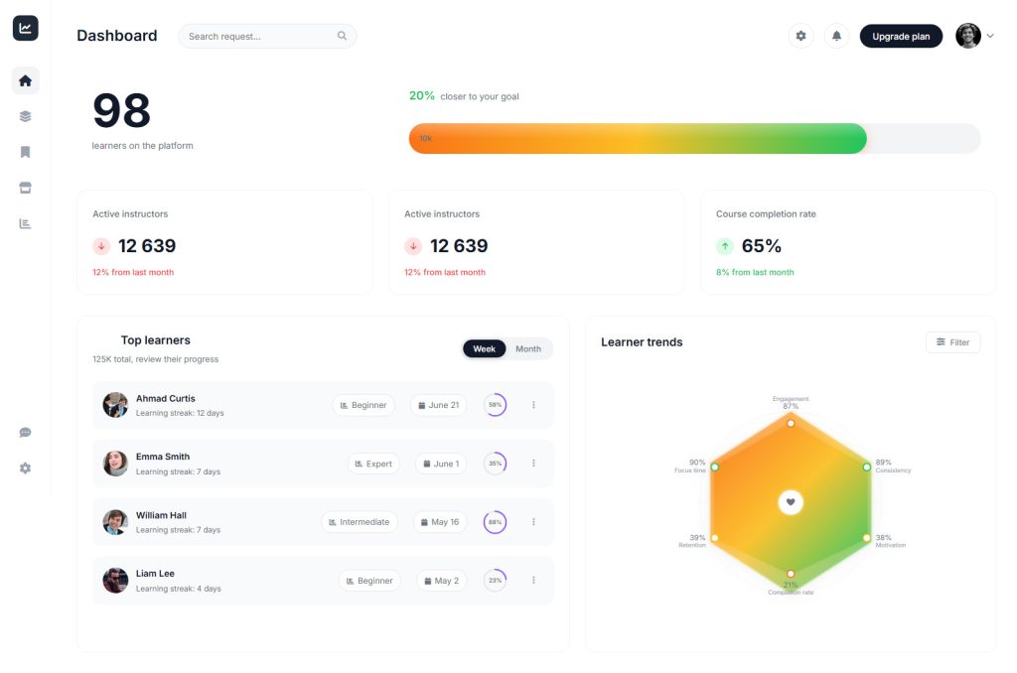
Task: Click the Learner trends heading
Action: 642,342
